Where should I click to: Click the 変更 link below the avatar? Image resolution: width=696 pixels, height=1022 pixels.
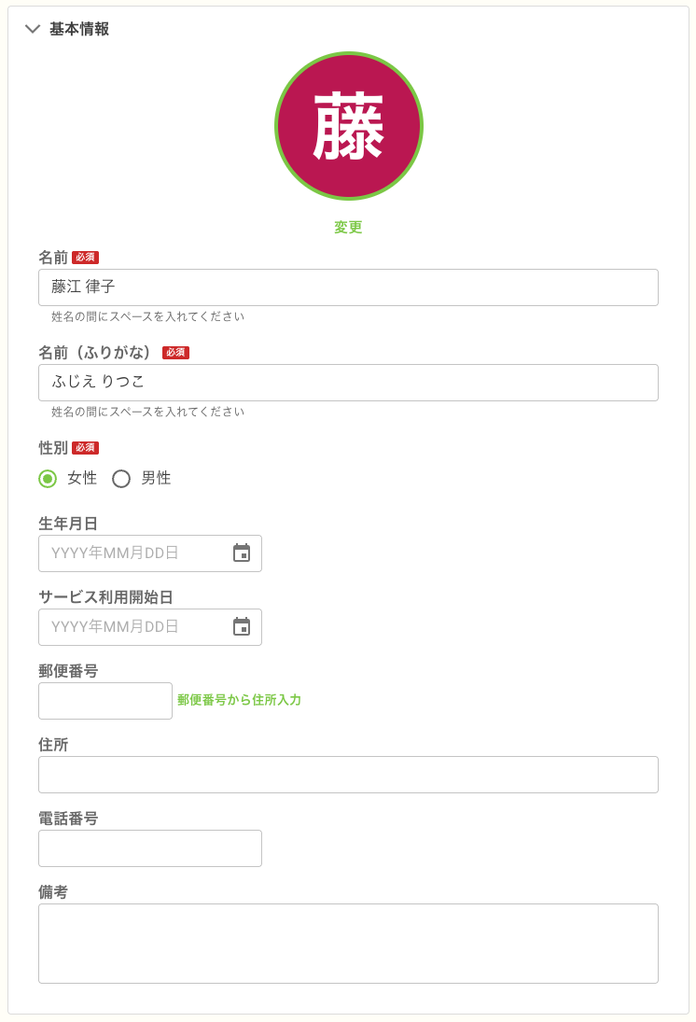[349, 227]
